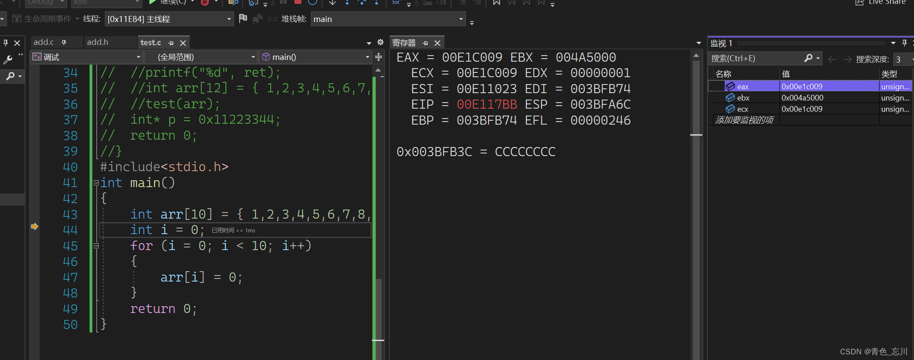Image resolution: width=914 pixels, height=360 pixels.
Task: Click the value 0x004a5000 in Watch
Action: click(802, 98)
